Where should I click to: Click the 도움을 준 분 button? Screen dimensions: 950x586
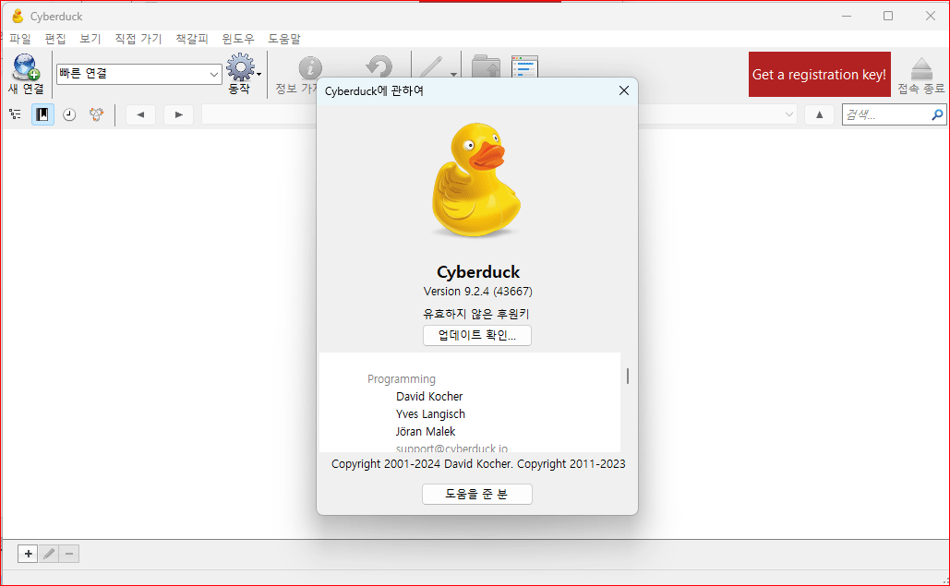pos(476,494)
